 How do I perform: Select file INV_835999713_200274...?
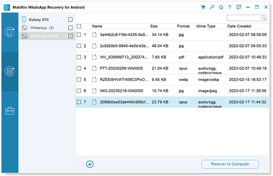tap(124, 57)
